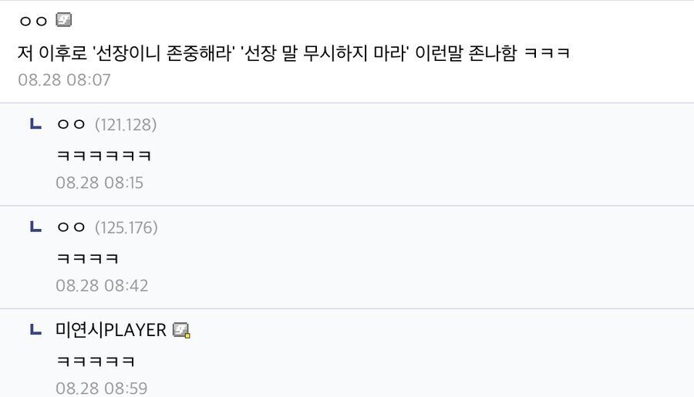The image size is (694, 397).
Task: Click the (125.176) IP label
Action: [126, 228]
